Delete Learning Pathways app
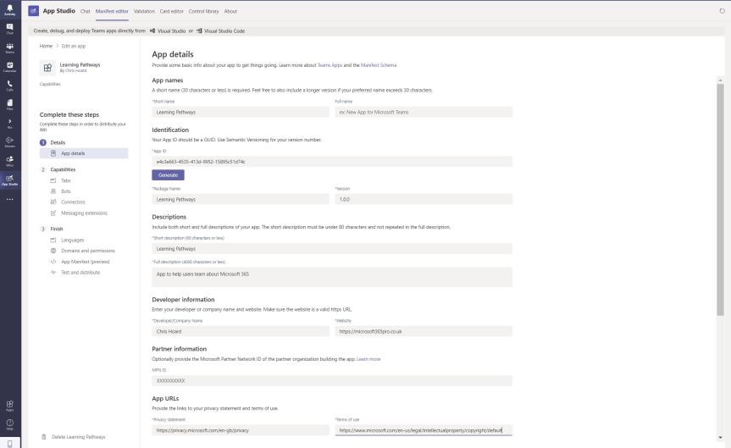Viewport: 731px width, 448px height. pyautogui.click(x=78, y=437)
